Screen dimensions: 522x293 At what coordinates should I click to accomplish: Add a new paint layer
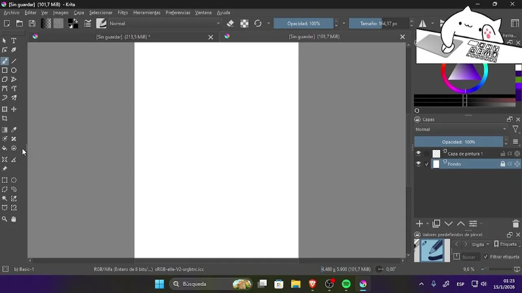pos(419,224)
